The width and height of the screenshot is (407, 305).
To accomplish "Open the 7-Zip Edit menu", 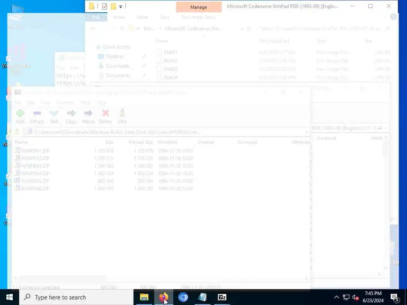I will tap(31, 102).
